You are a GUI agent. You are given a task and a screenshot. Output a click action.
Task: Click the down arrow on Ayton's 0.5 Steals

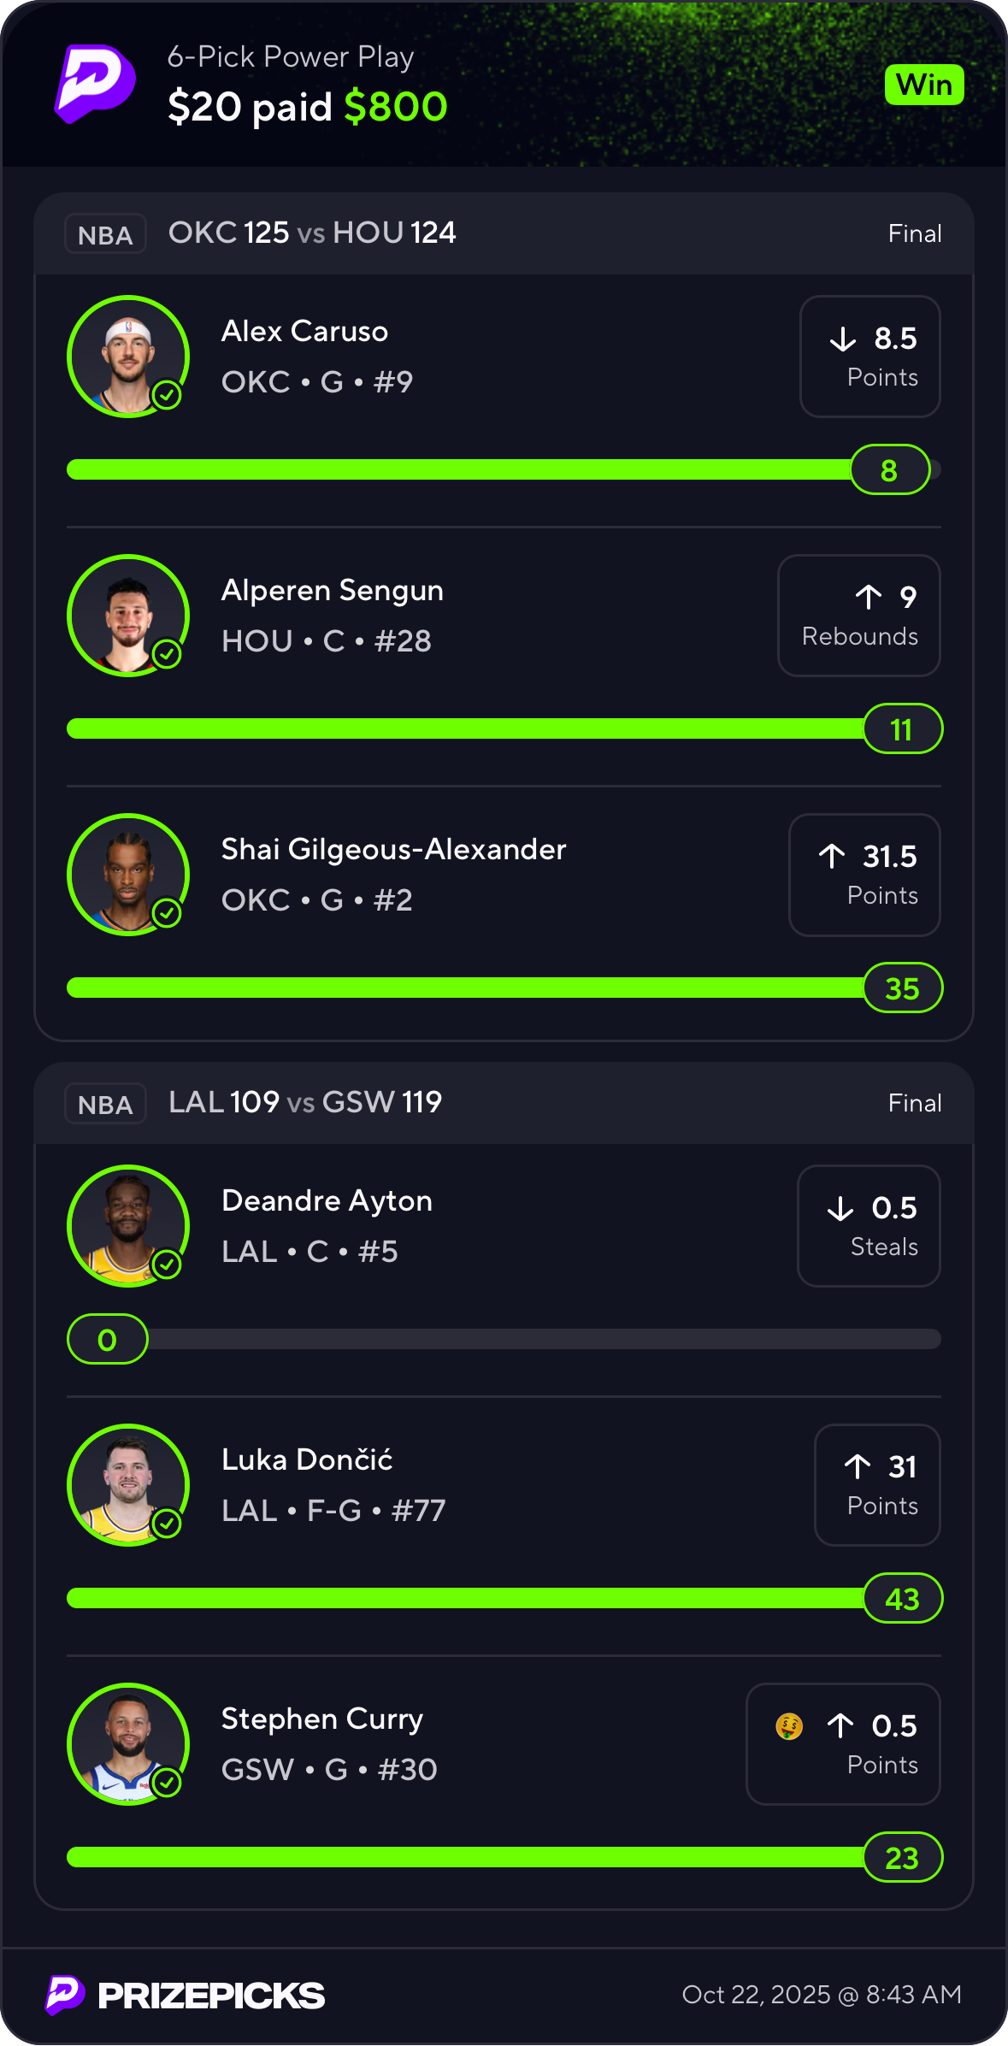click(840, 1208)
